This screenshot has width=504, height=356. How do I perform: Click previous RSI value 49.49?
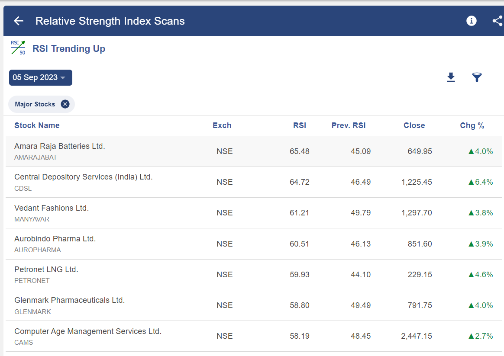(361, 305)
